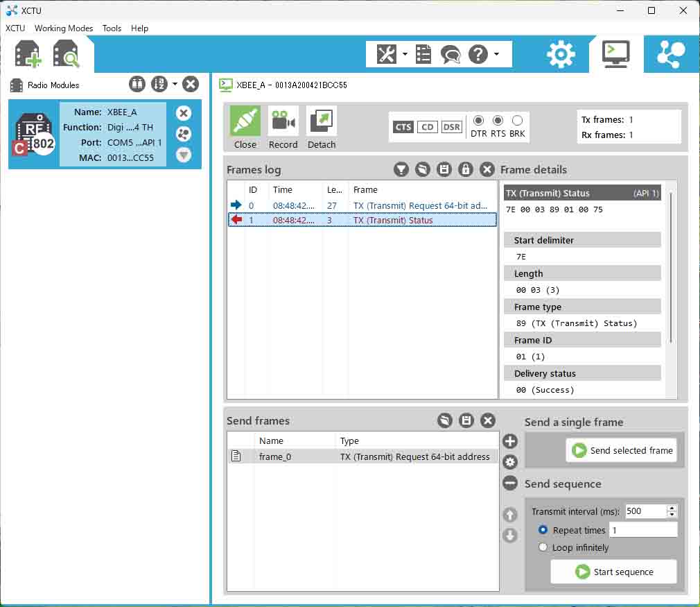
Task: Switch to Consoles working mode monitor
Action: (x=615, y=54)
